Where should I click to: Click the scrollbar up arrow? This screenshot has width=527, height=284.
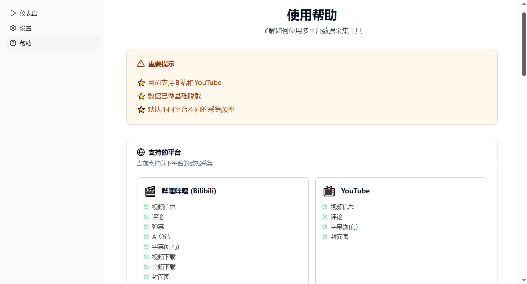[524, 4]
